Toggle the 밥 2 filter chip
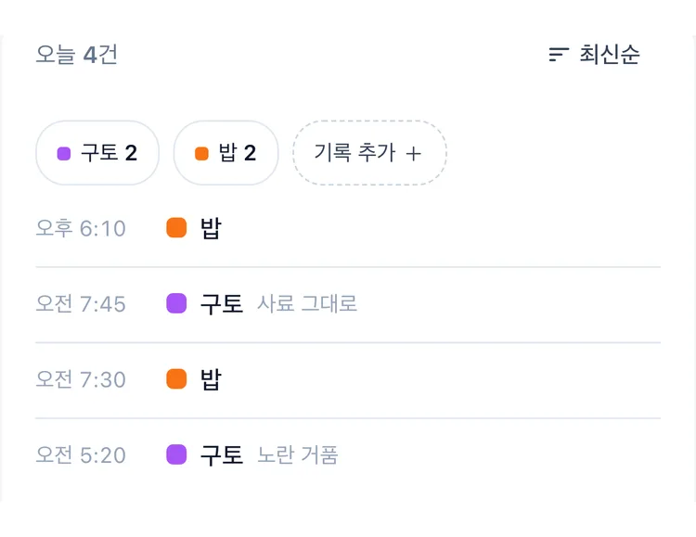The height and width of the screenshot is (537, 696). (x=226, y=153)
